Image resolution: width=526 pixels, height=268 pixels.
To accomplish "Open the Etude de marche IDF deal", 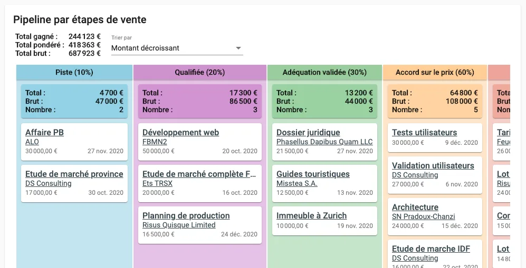I will [x=431, y=249].
